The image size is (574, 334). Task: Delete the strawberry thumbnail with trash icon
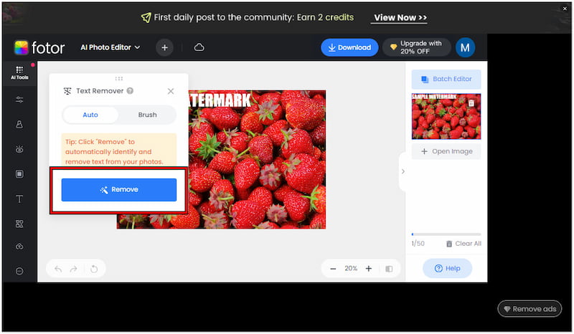pos(471,103)
